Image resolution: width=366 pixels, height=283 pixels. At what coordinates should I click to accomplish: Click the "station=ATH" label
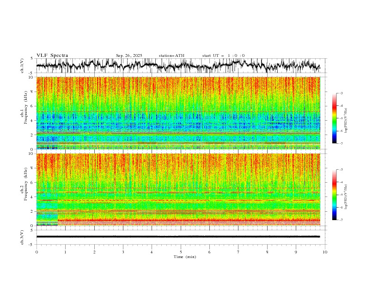coord(171,55)
